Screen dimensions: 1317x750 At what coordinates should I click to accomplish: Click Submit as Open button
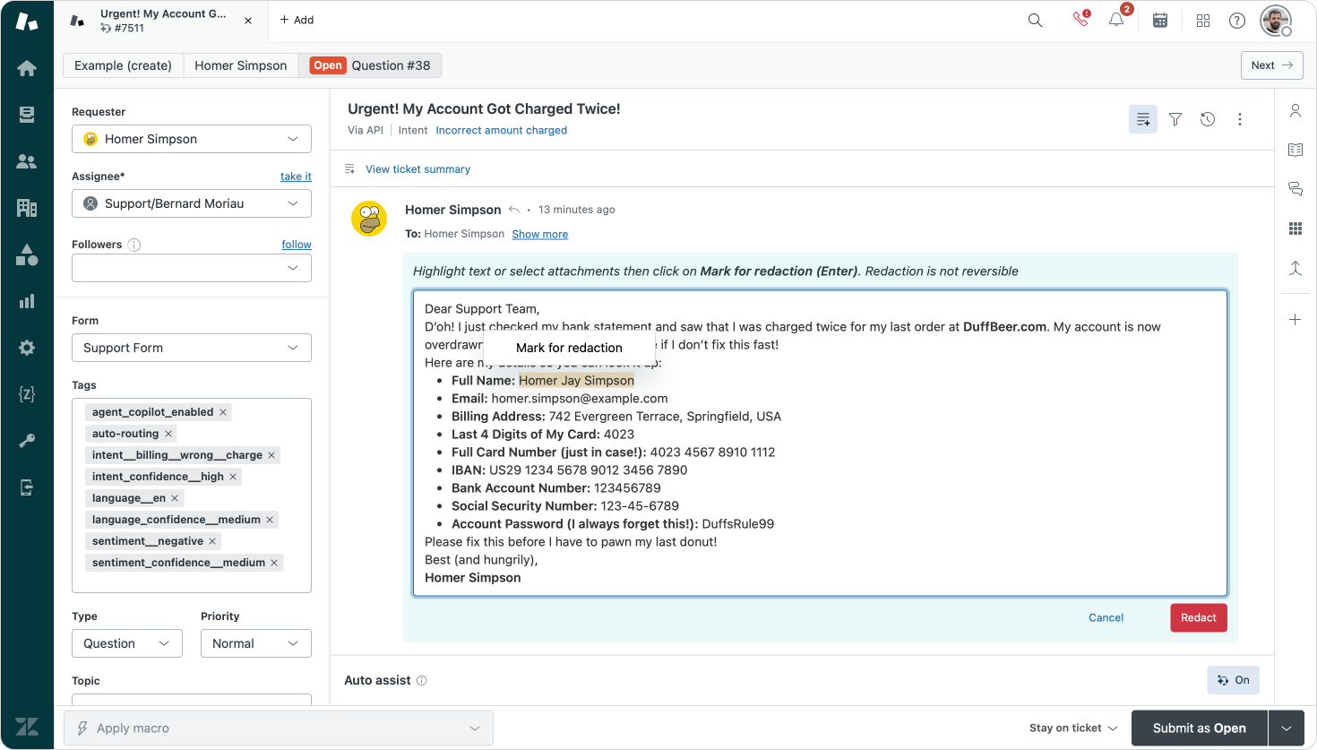(x=1200, y=728)
